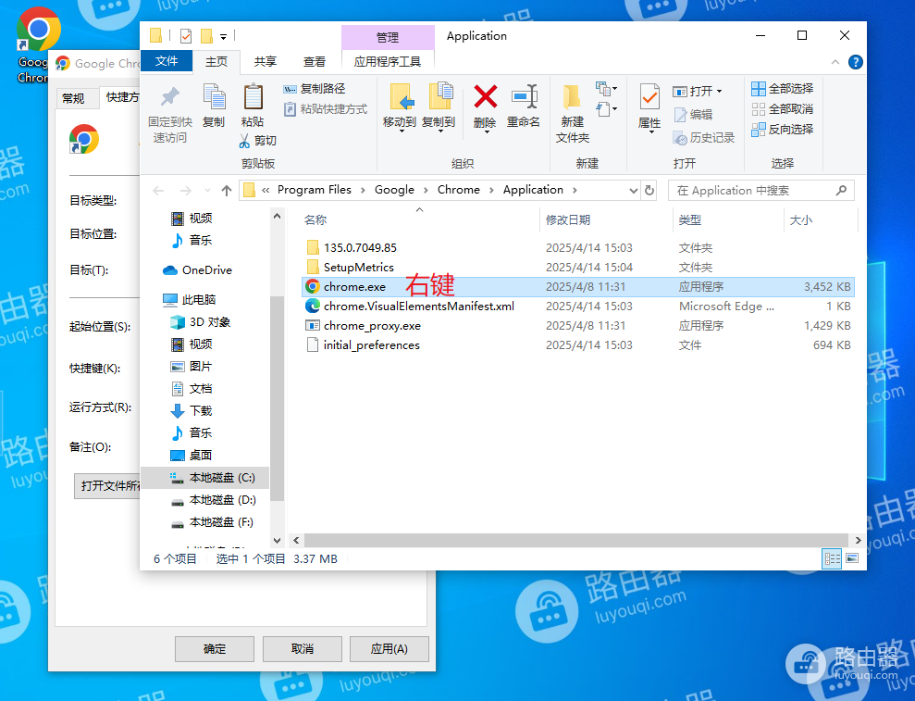The image size is (915, 701).
Task: Click Copy Path in ribbon
Action: click(314, 89)
